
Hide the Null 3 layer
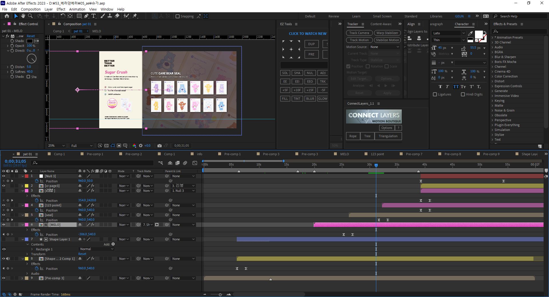[4, 176]
